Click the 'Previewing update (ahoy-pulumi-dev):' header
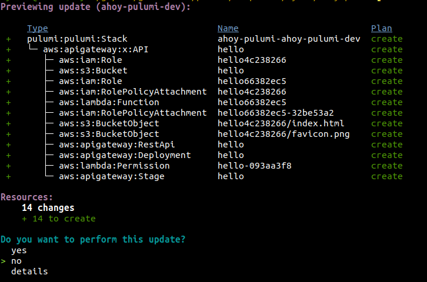 pos(95,7)
